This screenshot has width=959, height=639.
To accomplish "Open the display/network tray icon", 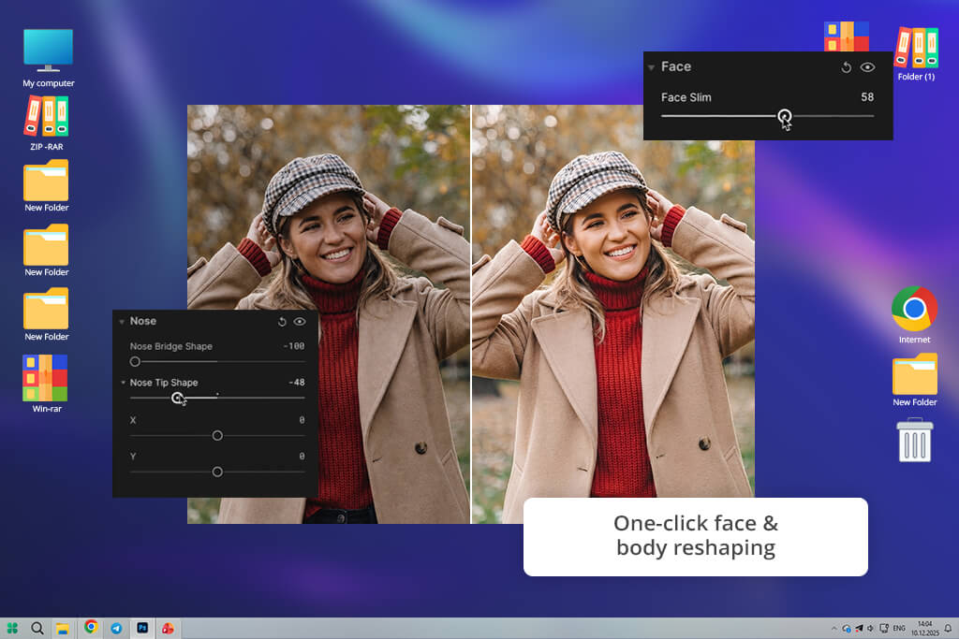I will [x=884, y=628].
